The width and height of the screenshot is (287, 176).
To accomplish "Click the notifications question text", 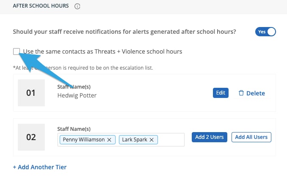I will coord(124,32).
